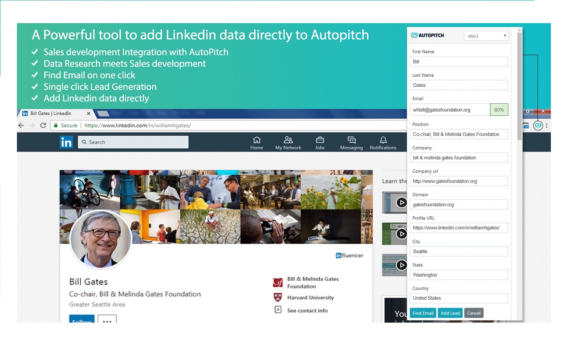Open Chrome's three-dot menu
This screenshot has width=570, height=356.
tap(546, 125)
